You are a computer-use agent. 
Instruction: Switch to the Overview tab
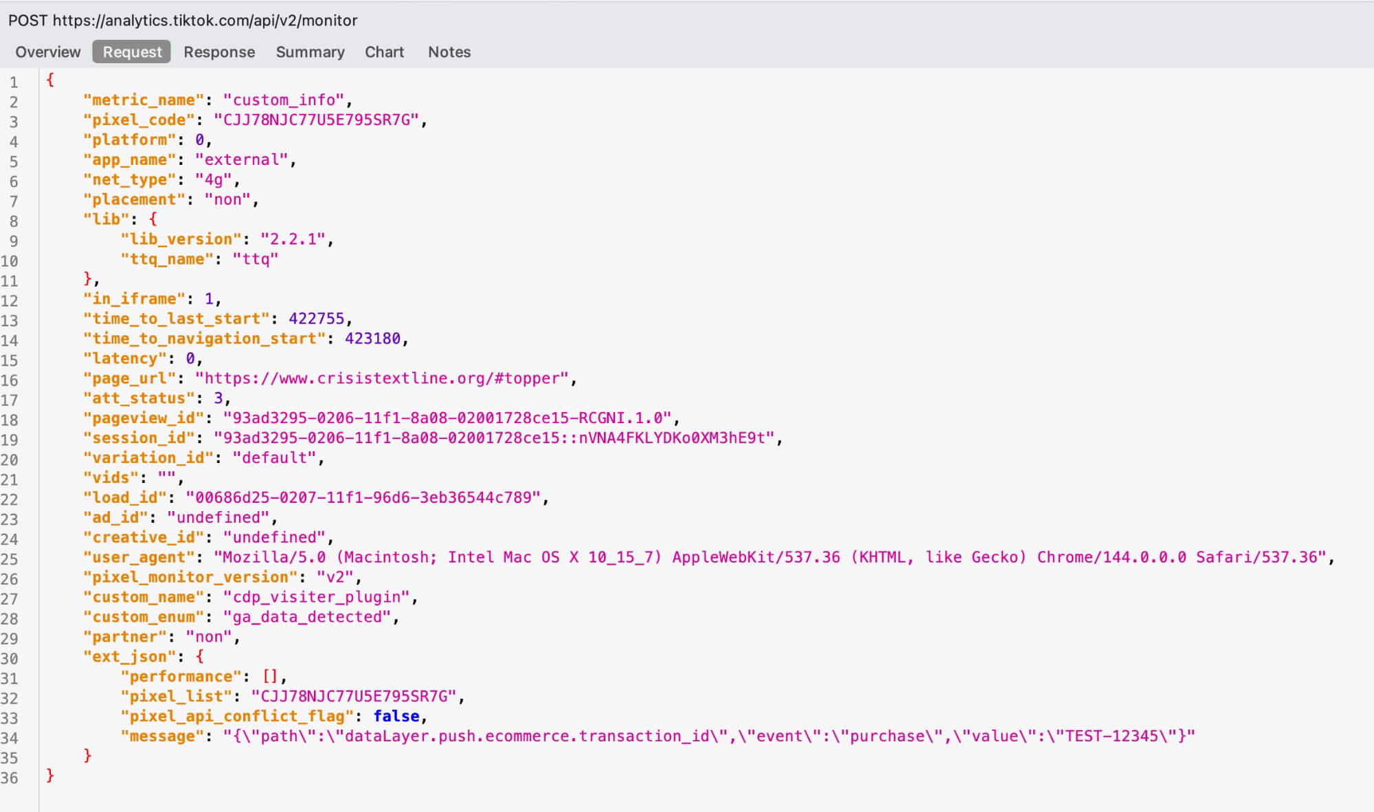(47, 52)
